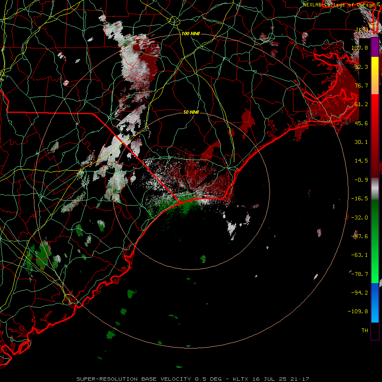Select the -32.0 value on velocity scale
The image size is (382, 382).
point(360,218)
